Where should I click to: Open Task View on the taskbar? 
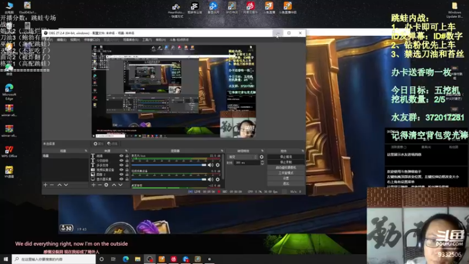coord(113,259)
